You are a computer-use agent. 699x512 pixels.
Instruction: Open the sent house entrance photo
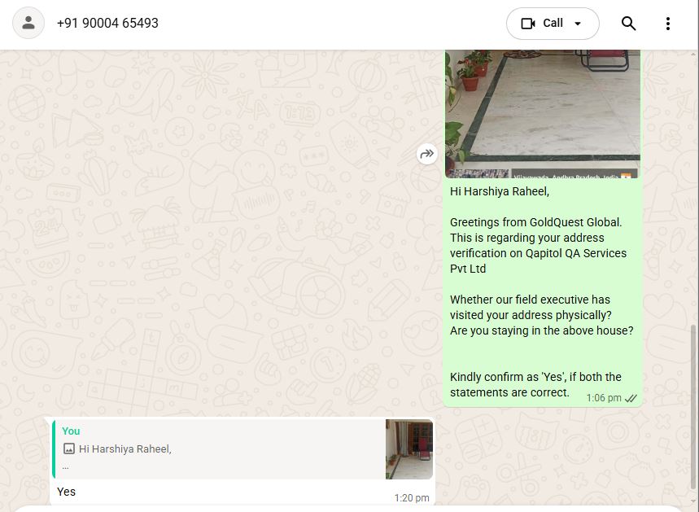coord(543,114)
